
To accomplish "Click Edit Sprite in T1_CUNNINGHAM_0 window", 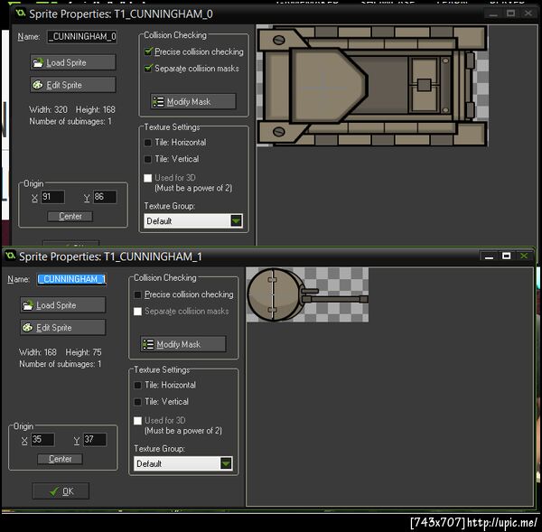I will (x=73, y=85).
